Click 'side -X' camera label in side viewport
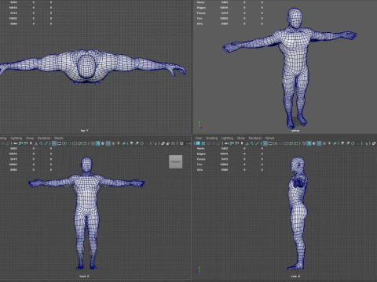 [295, 276]
